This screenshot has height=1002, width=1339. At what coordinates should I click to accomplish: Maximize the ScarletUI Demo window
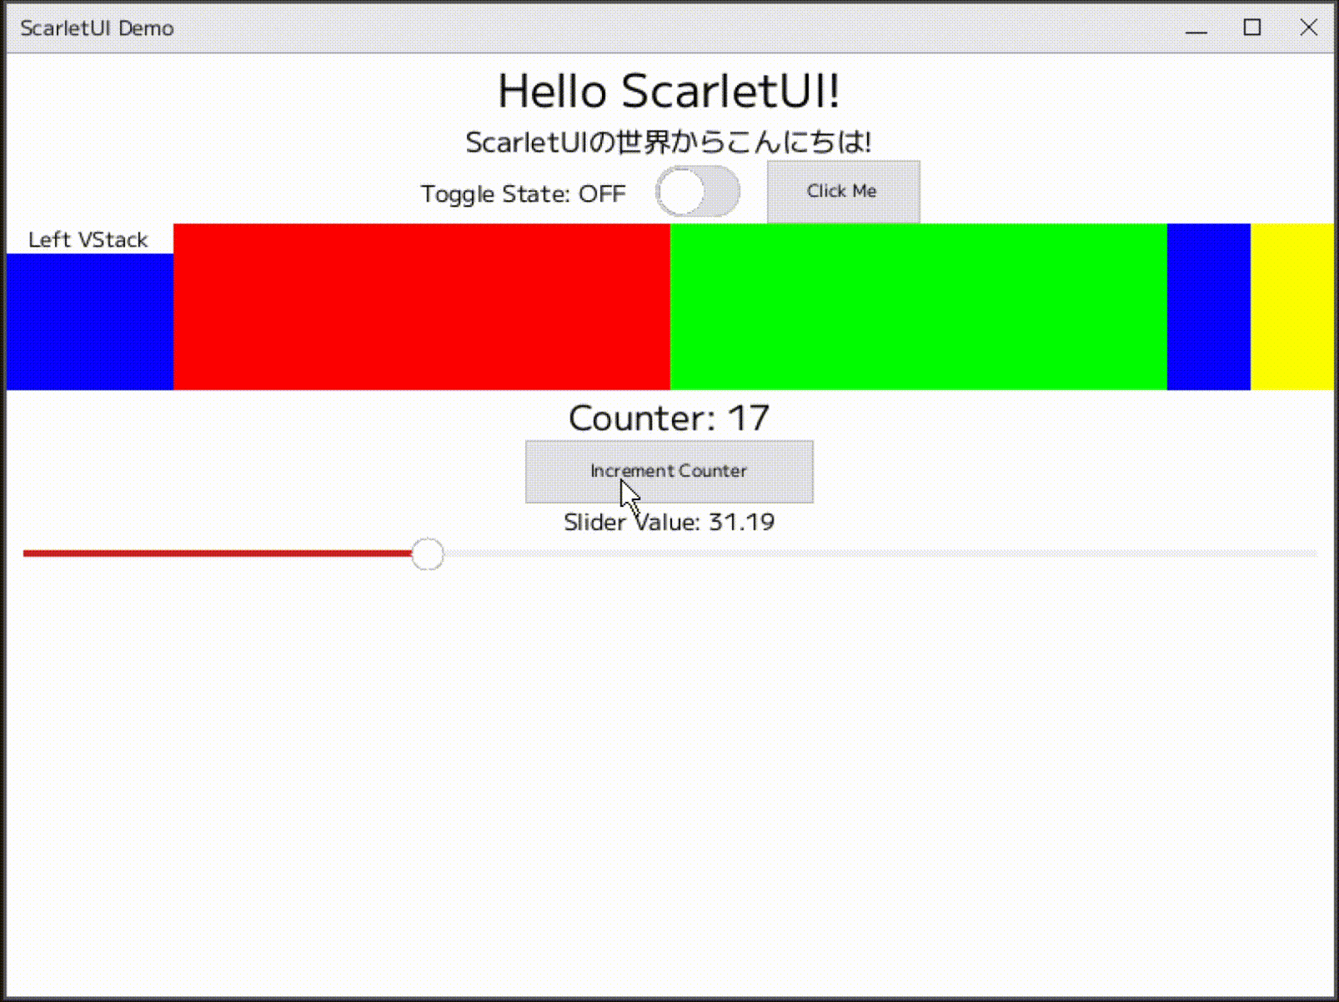1252,28
